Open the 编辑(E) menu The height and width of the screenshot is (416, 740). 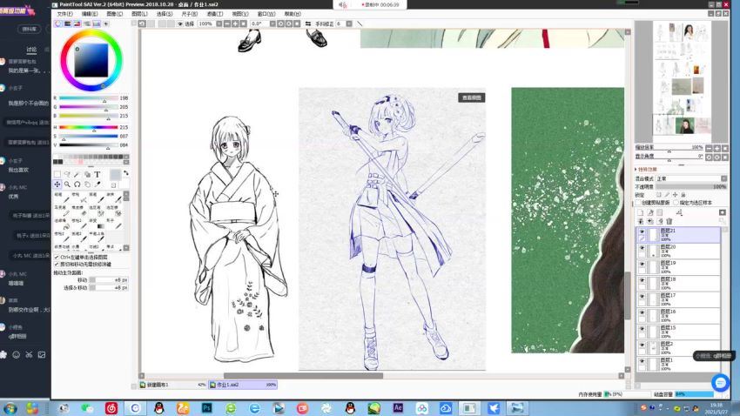(89, 14)
